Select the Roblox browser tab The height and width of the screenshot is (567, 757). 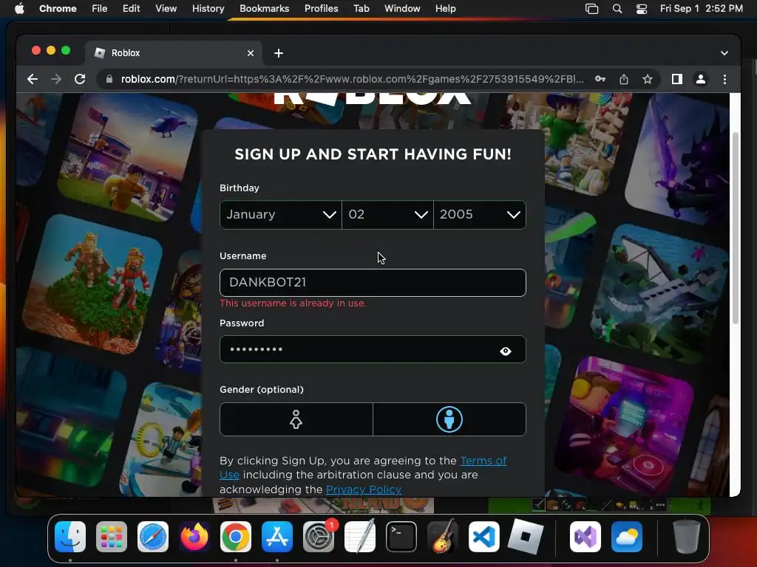click(174, 53)
